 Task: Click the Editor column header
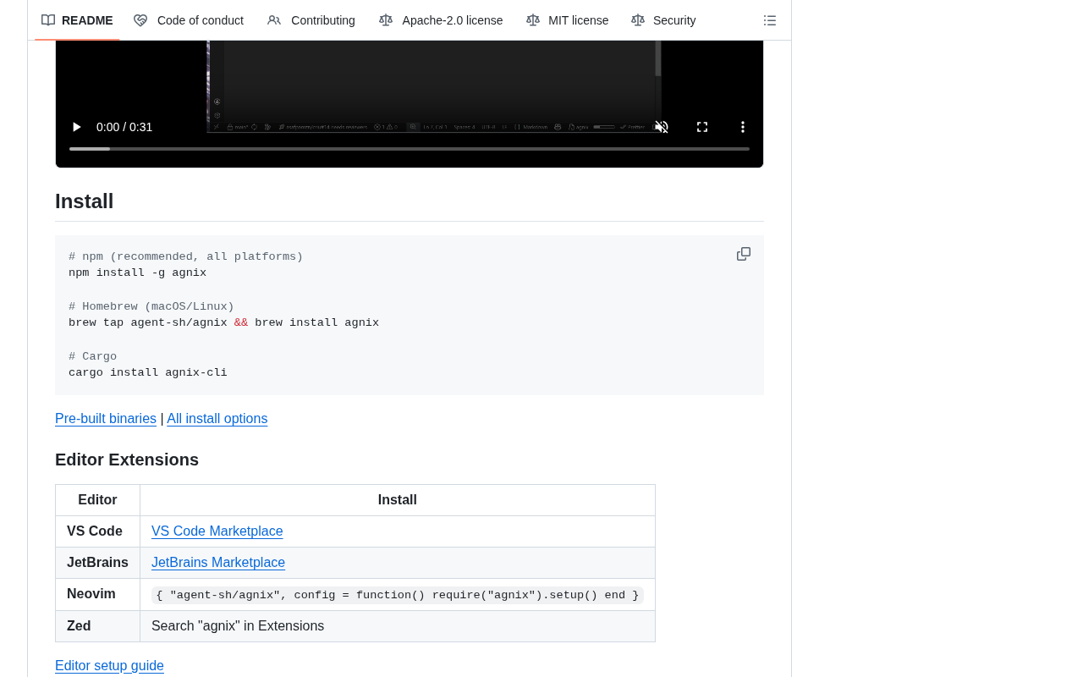click(x=98, y=500)
